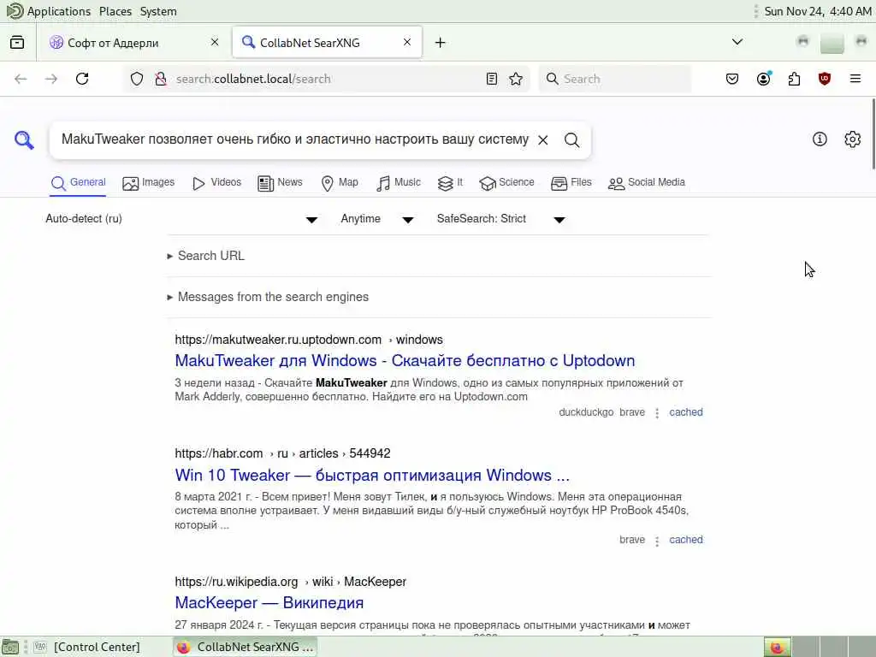
Task: Open the Anytime time range dropdown
Action: pyautogui.click(x=377, y=219)
